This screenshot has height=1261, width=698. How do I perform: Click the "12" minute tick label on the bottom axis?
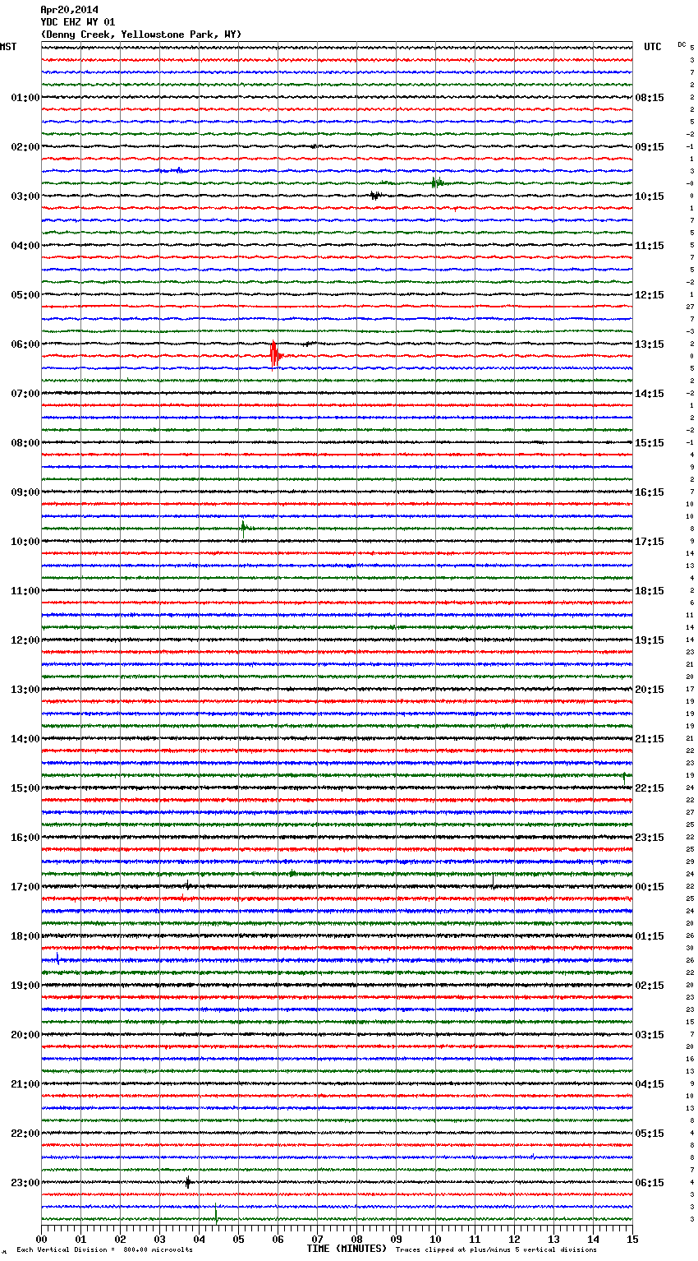point(514,1239)
